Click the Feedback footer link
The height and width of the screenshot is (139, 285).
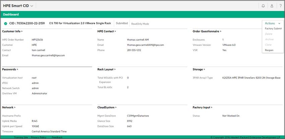coord(57,137)
